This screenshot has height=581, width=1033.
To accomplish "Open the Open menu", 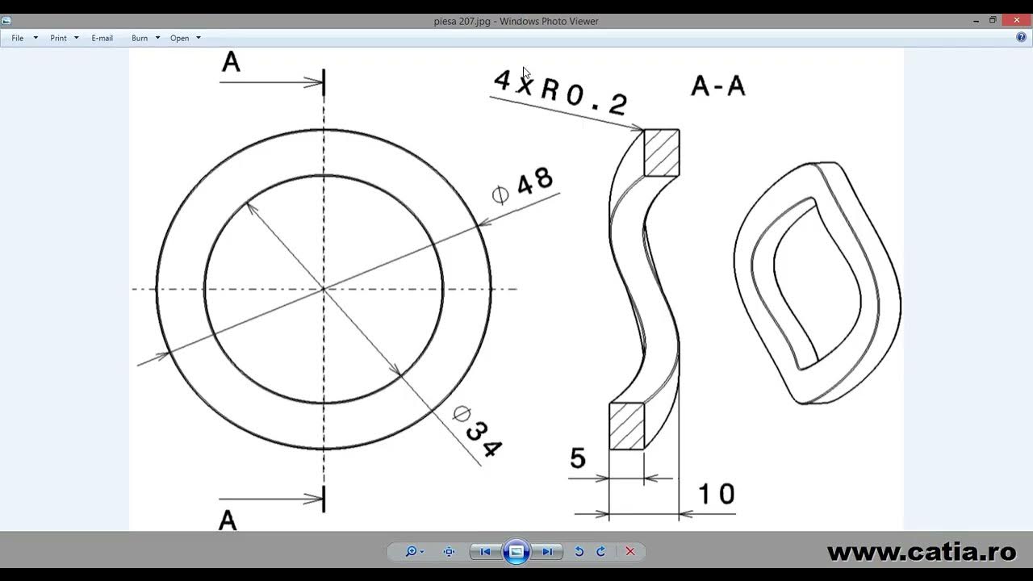I will 180,38.
